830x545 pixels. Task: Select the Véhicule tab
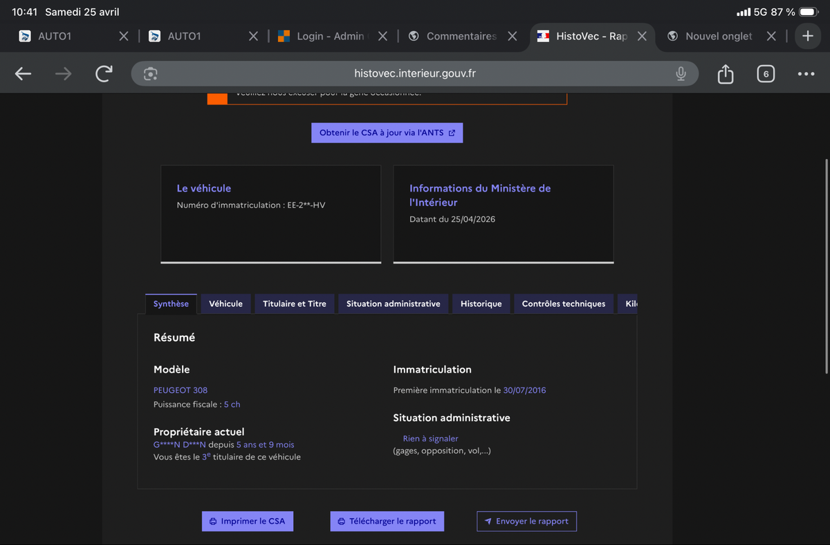point(225,304)
